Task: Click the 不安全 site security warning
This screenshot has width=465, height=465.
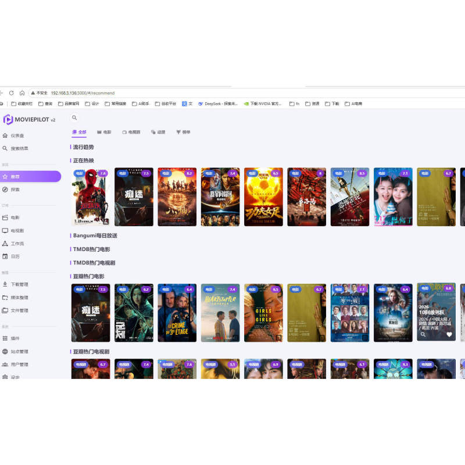Action: 39,93
